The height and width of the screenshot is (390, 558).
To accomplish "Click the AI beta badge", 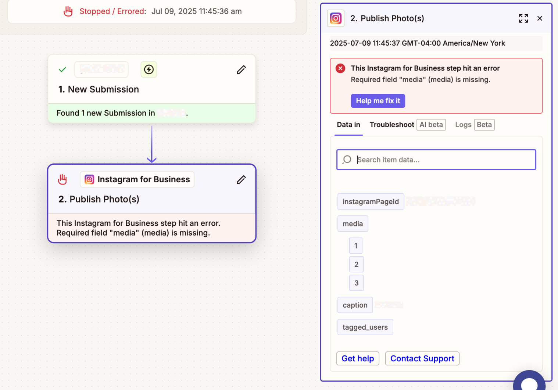I will point(431,125).
